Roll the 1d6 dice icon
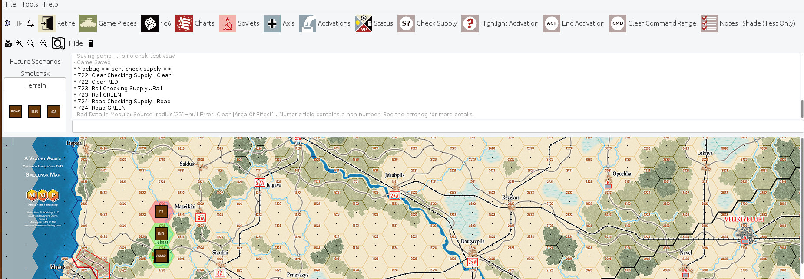This screenshot has height=279, width=804. (x=150, y=23)
